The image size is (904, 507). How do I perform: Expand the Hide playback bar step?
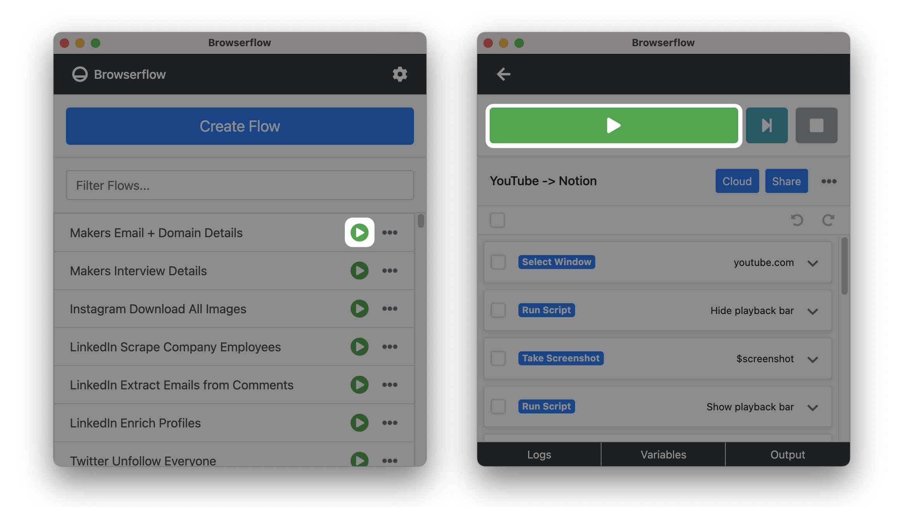coord(812,311)
